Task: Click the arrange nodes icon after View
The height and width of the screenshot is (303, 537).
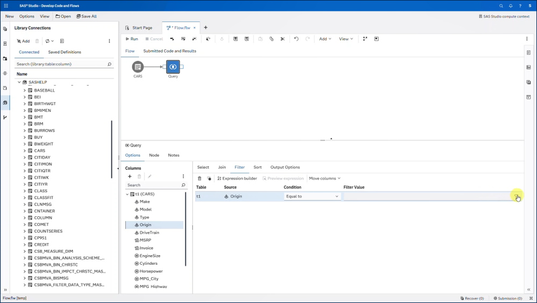Action: tap(365, 39)
